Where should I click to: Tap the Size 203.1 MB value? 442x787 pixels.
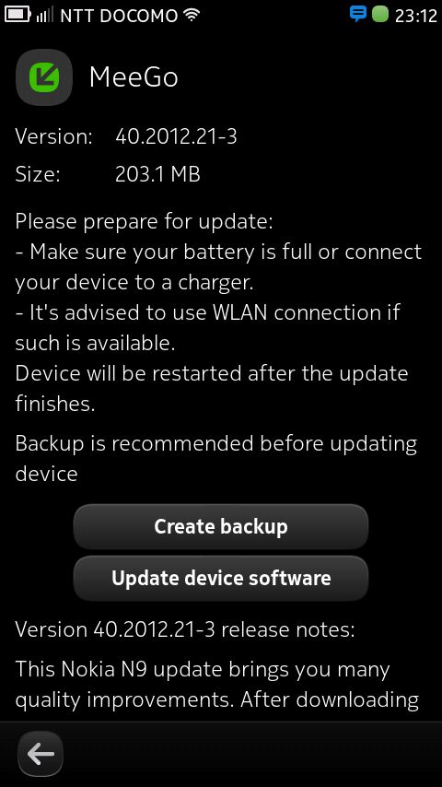(157, 175)
